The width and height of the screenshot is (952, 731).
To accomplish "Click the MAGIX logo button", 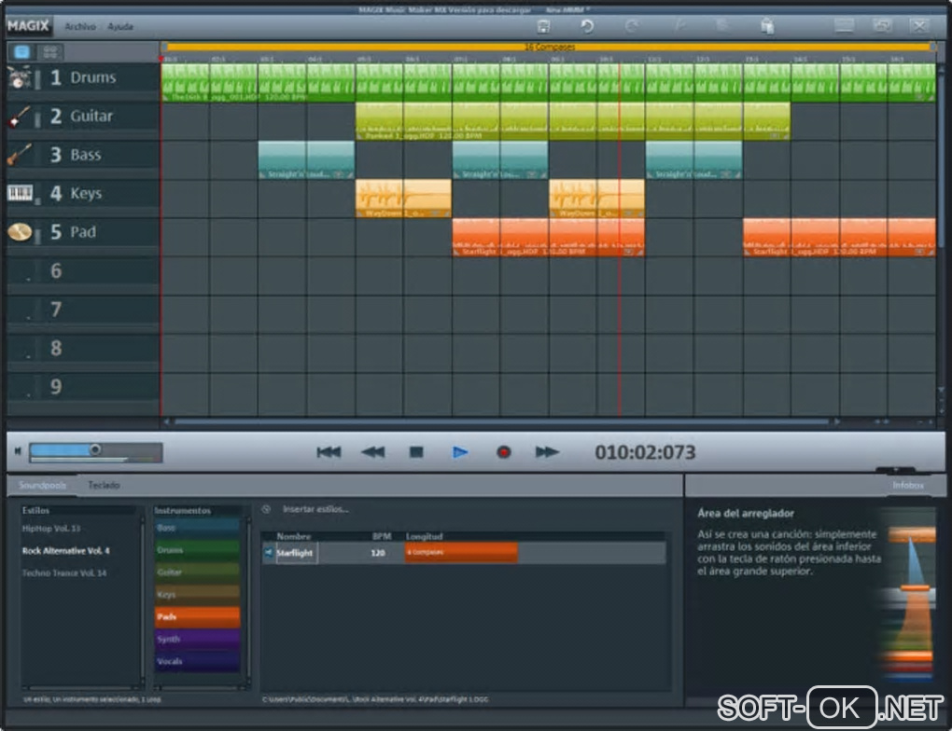I will (28, 26).
